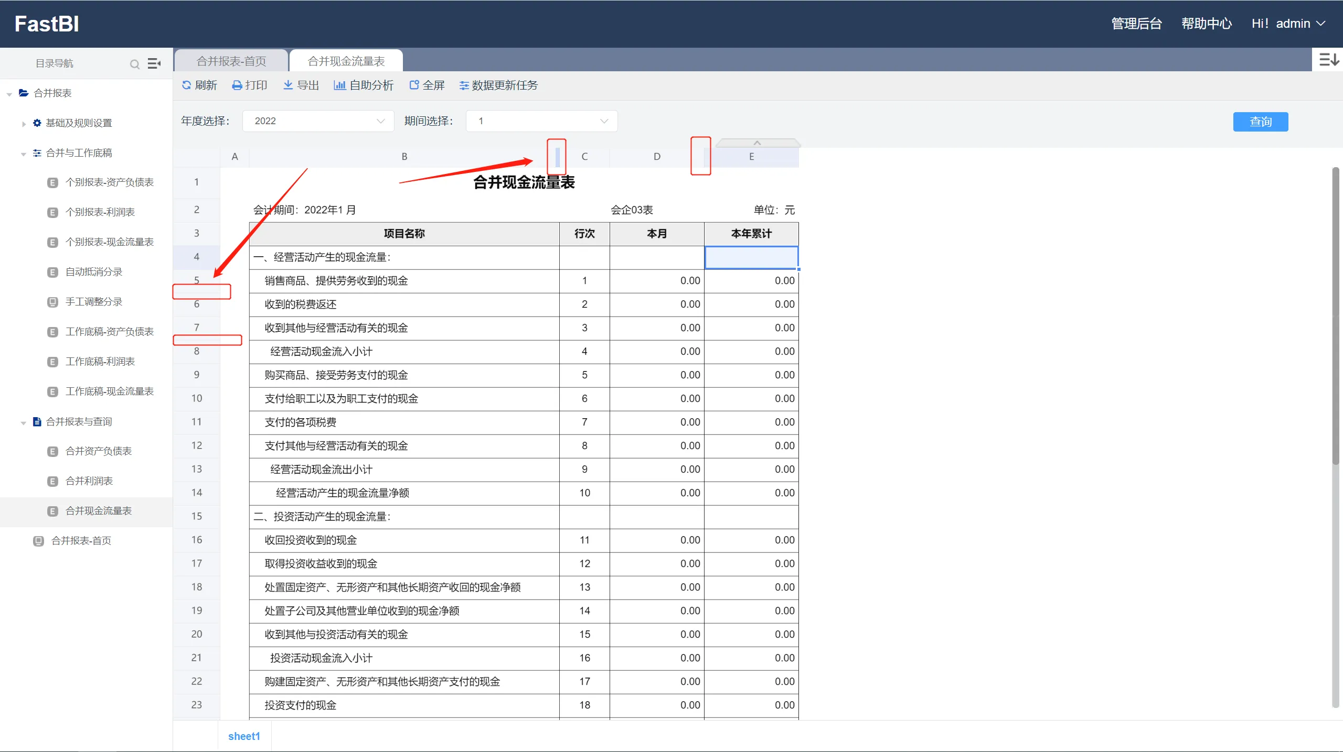
Task: Expand the 基础及规则设置 tree node
Action: [24, 124]
